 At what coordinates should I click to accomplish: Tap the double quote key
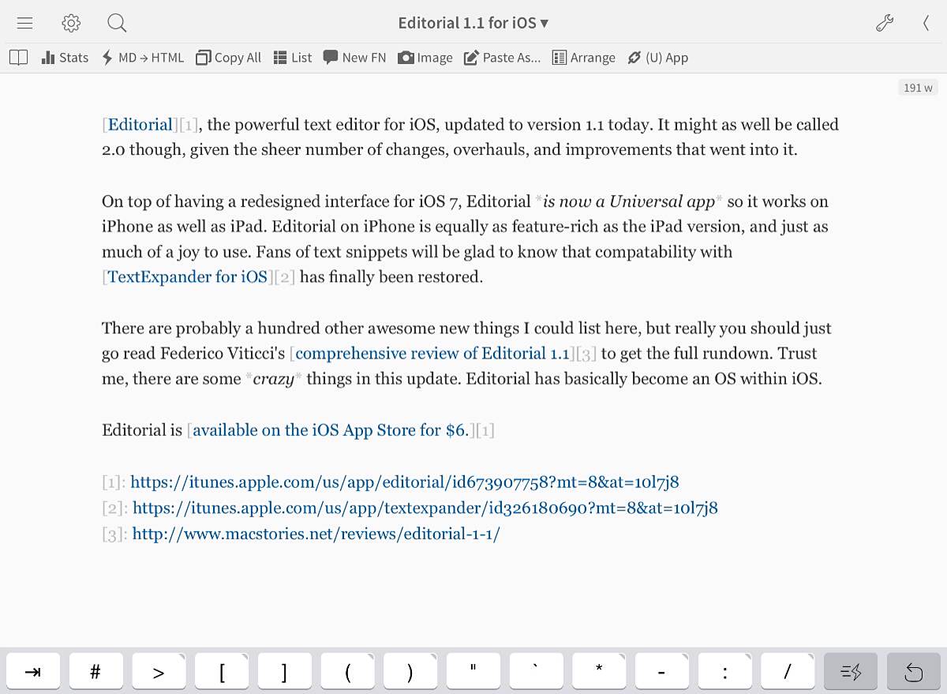[x=473, y=672]
